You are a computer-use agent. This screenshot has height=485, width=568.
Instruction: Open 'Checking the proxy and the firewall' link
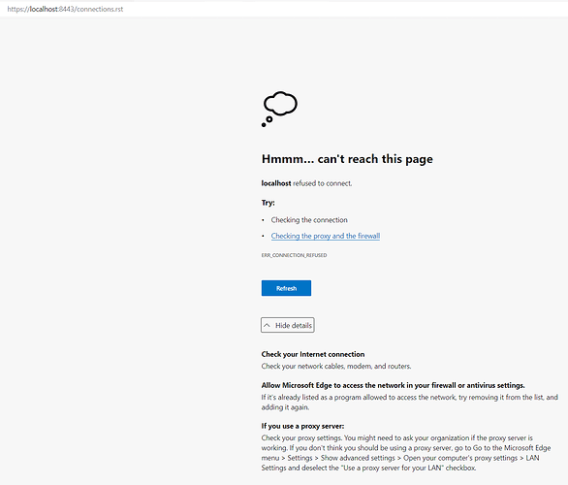(326, 236)
